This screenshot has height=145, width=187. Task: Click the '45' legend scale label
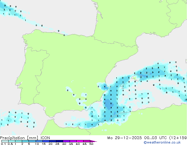(x=84, y=144)
